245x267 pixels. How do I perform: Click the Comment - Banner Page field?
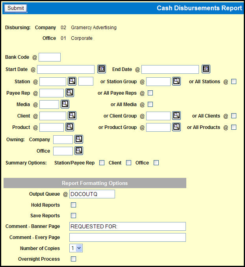[127, 226]
